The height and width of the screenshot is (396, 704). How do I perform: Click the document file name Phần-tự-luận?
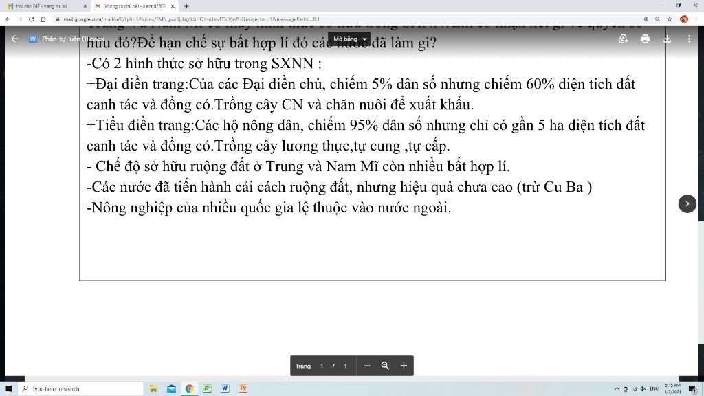pyautogui.click(x=73, y=39)
